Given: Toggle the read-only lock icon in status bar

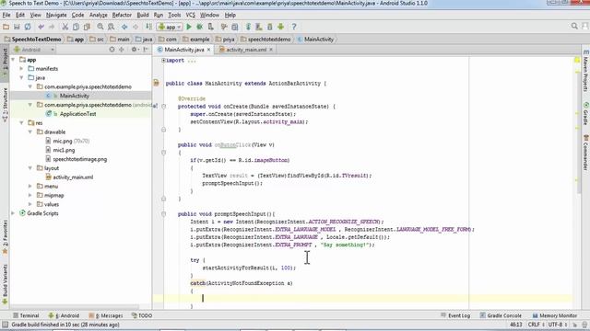Looking at the screenshot, I should pyautogui.click(x=574, y=325).
